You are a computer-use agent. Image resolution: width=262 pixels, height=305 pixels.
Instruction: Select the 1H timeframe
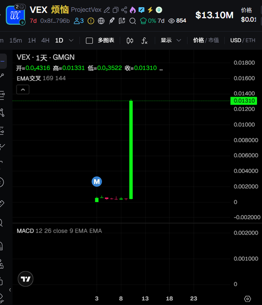[32, 40]
